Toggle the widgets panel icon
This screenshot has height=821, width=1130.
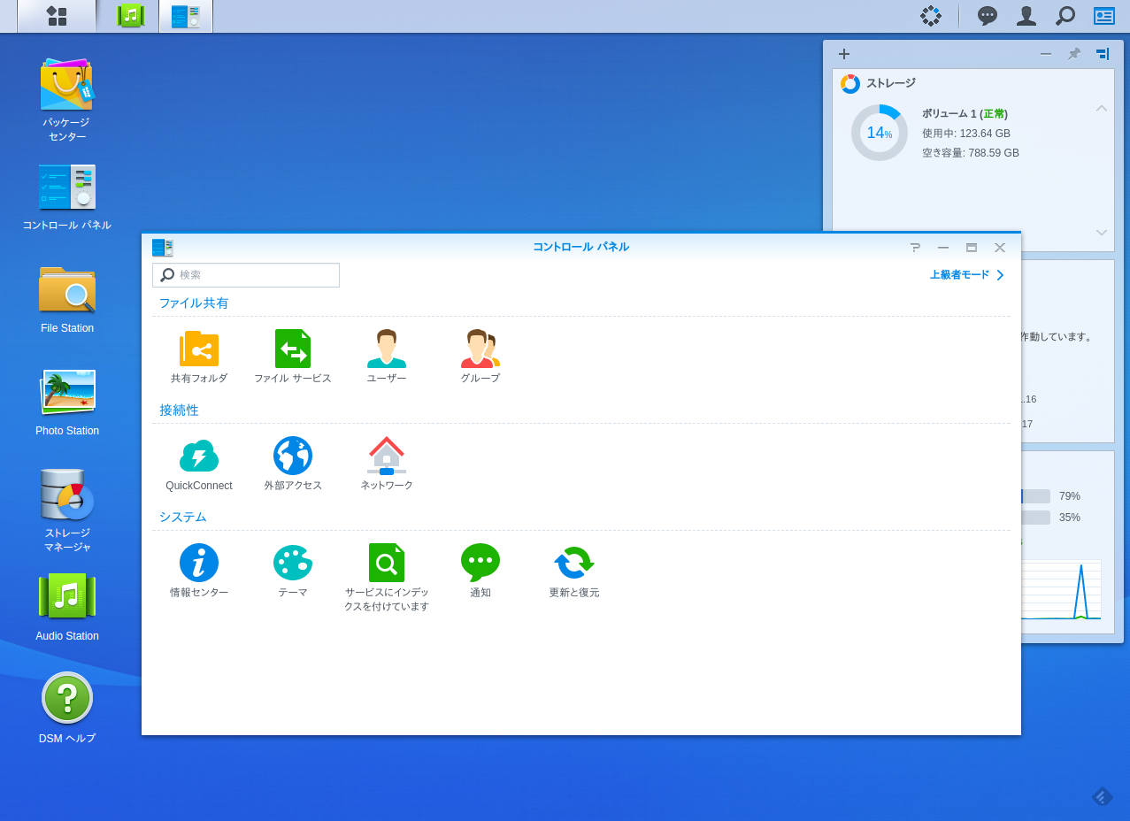coord(1104,15)
